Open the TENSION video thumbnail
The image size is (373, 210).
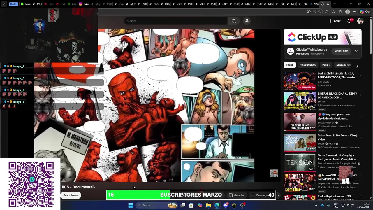coord(300,163)
